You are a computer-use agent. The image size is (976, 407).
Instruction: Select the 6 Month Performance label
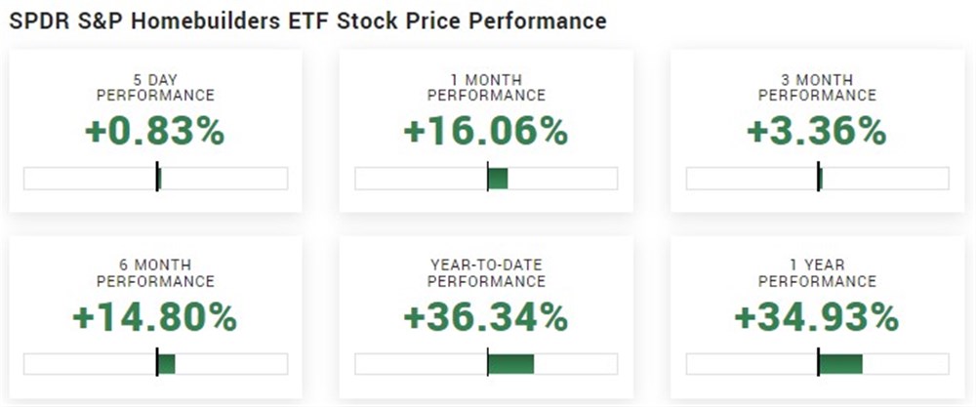click(155, 273)
